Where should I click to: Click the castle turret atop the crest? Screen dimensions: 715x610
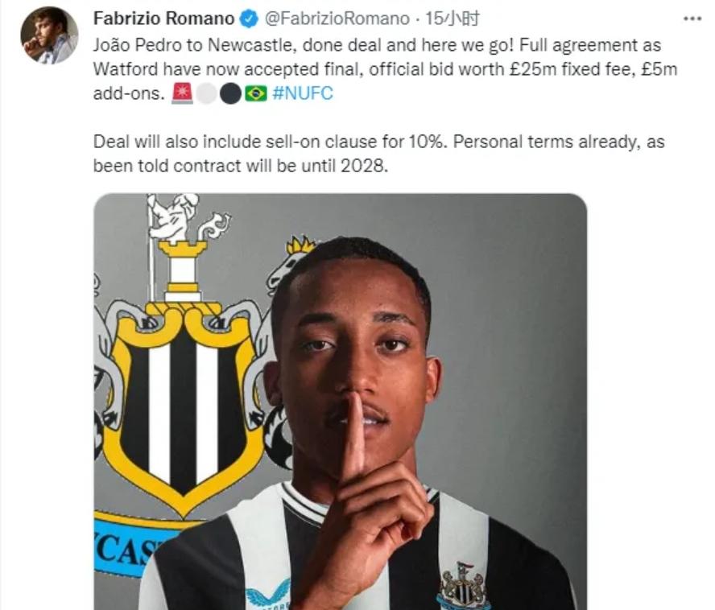[x=183, y=270]
